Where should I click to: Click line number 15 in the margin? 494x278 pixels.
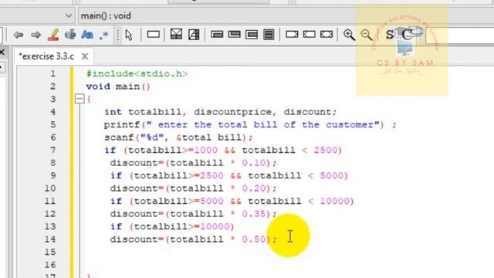click(49, 252)
